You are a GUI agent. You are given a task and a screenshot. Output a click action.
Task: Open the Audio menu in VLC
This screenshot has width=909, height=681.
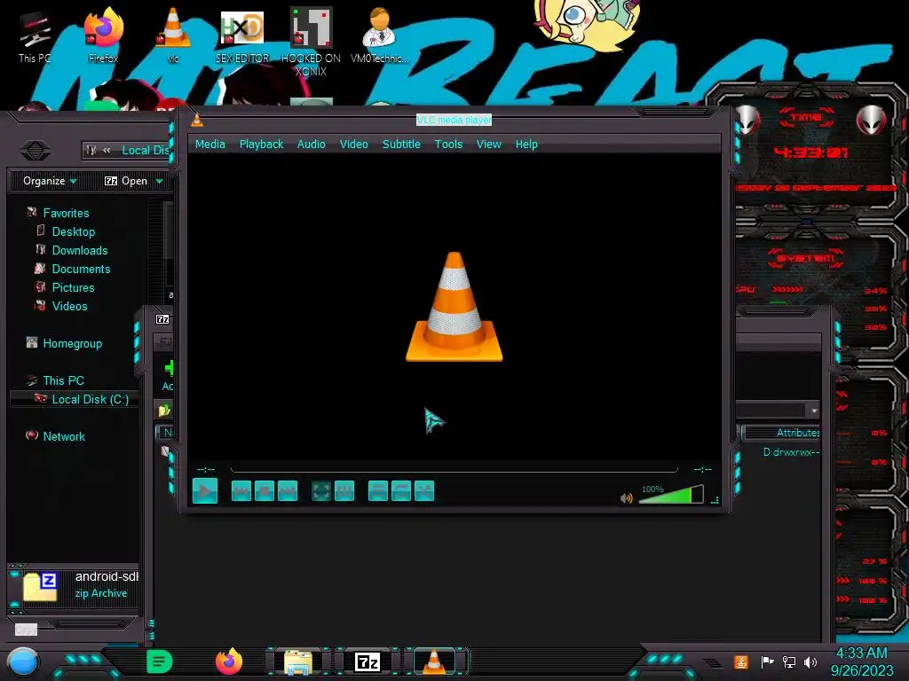(x=312, y=145)
